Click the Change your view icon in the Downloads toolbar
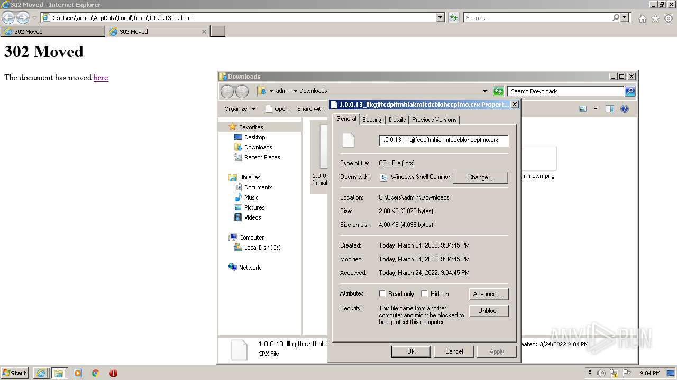677x380 pixels. point(583,109)
